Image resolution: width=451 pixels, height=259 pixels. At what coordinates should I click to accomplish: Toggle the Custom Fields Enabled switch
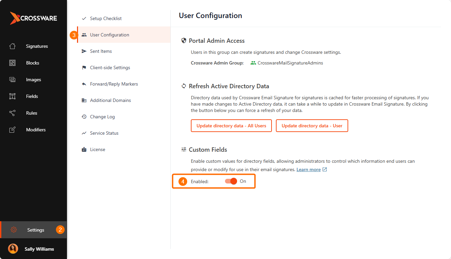point(231,181)
